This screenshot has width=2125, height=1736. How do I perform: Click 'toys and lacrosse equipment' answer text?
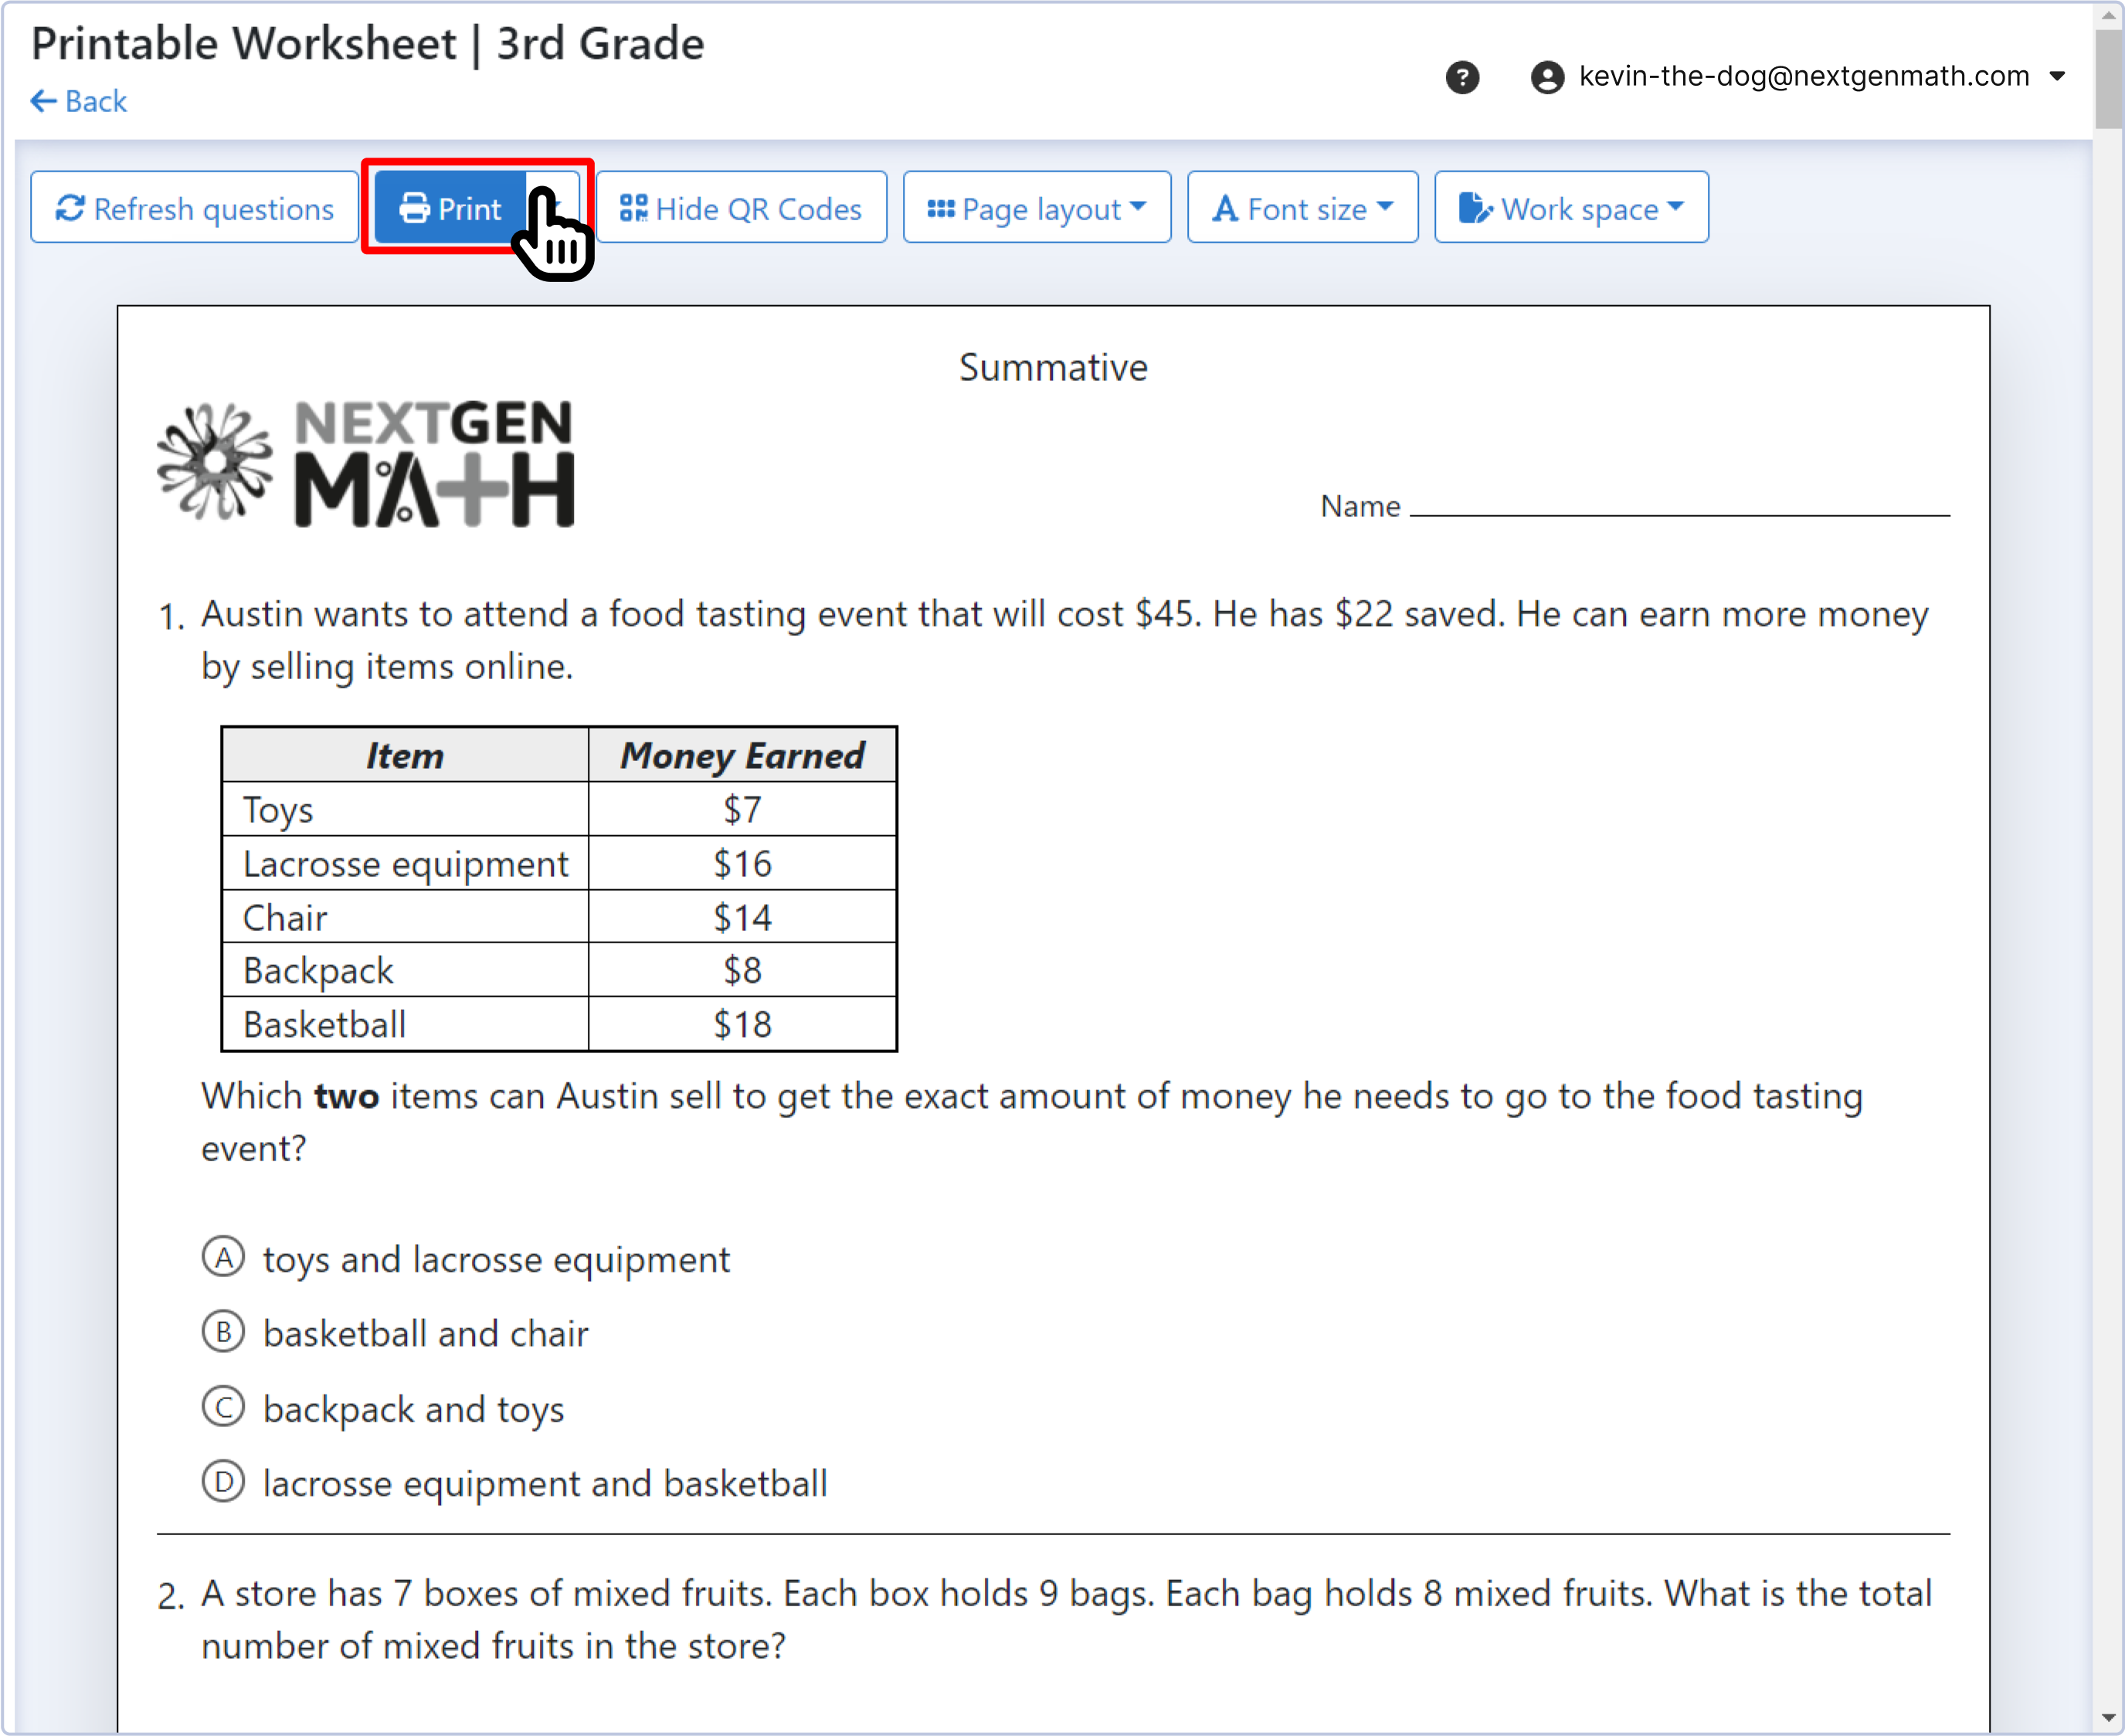[x=496, y=1260]
